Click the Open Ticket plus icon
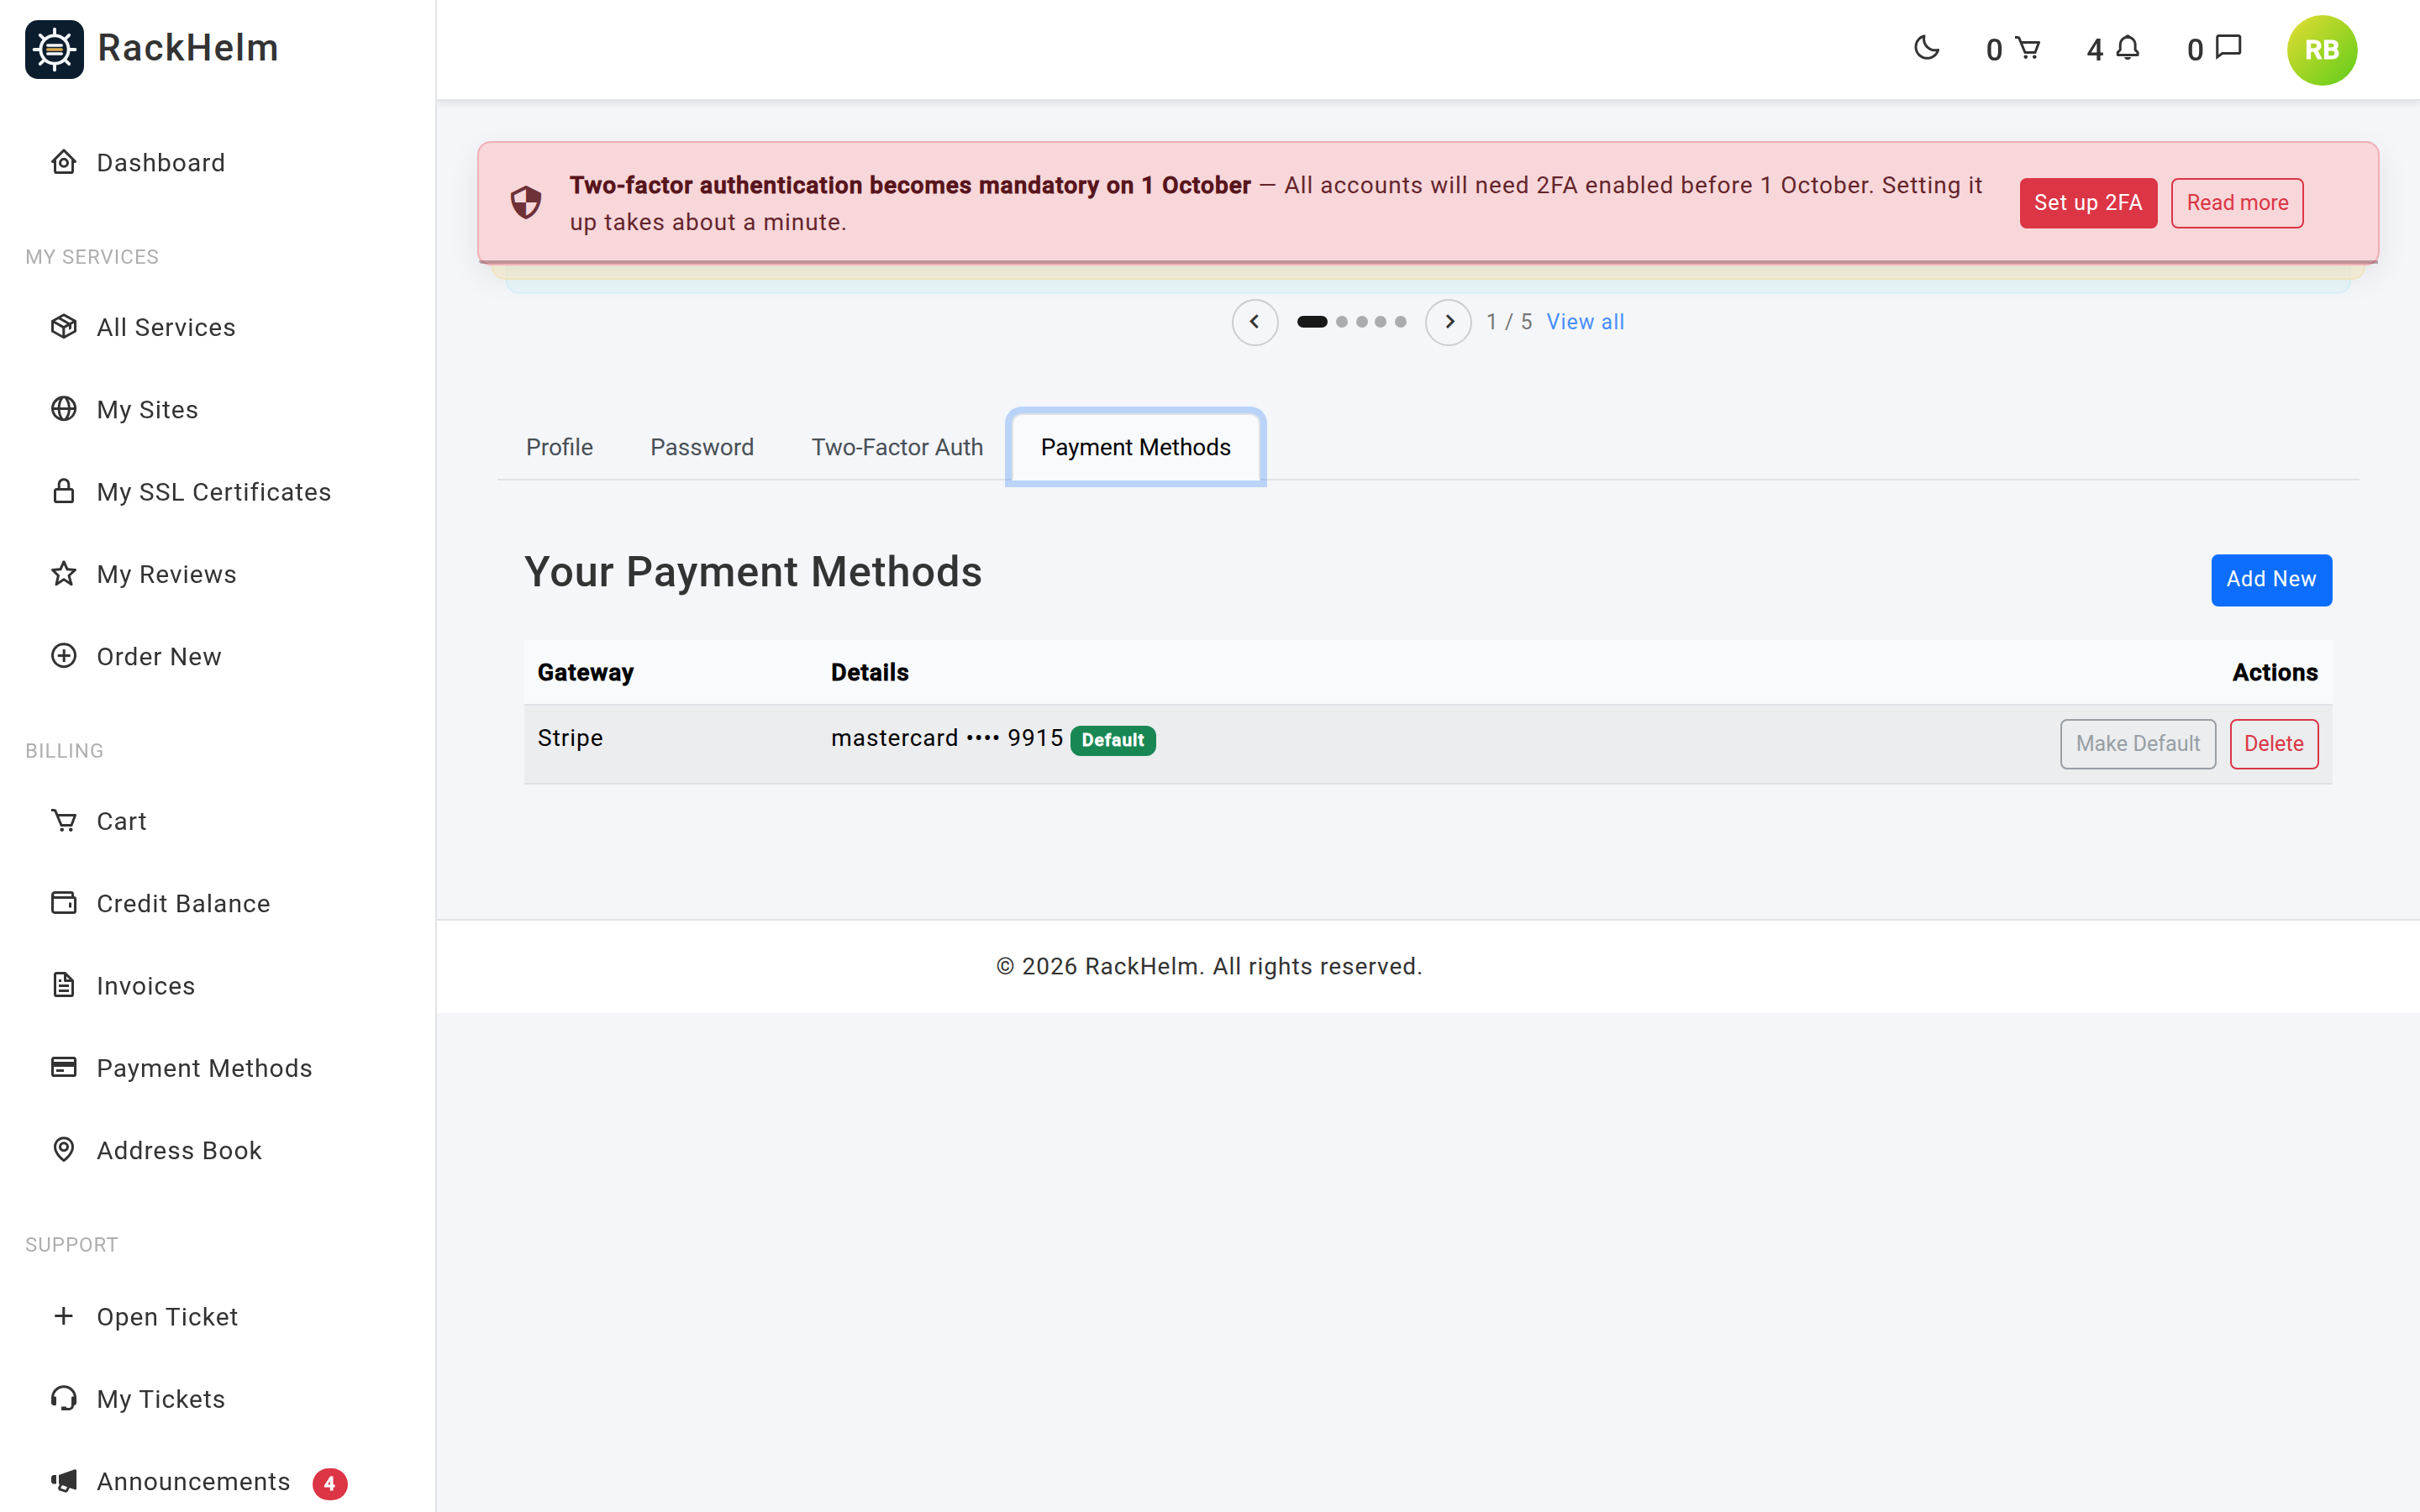 tap(64, 1316)
